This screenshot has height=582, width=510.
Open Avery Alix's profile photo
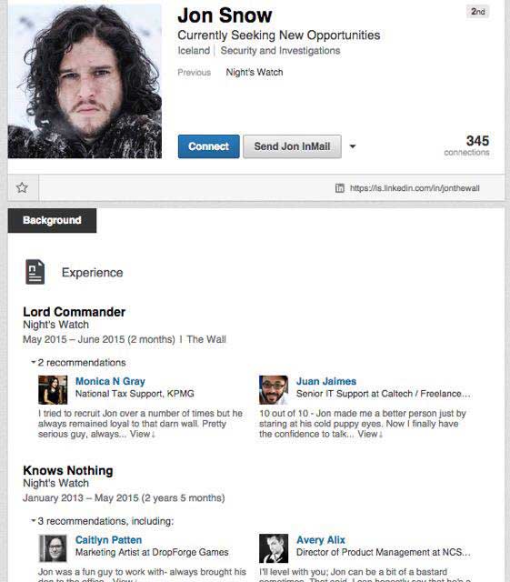274,548
